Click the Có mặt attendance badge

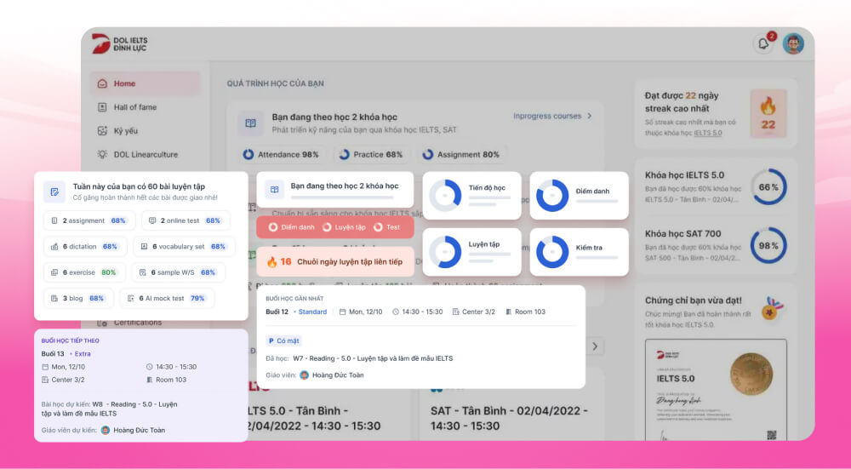pyautogui.click(x=284, y=340)
